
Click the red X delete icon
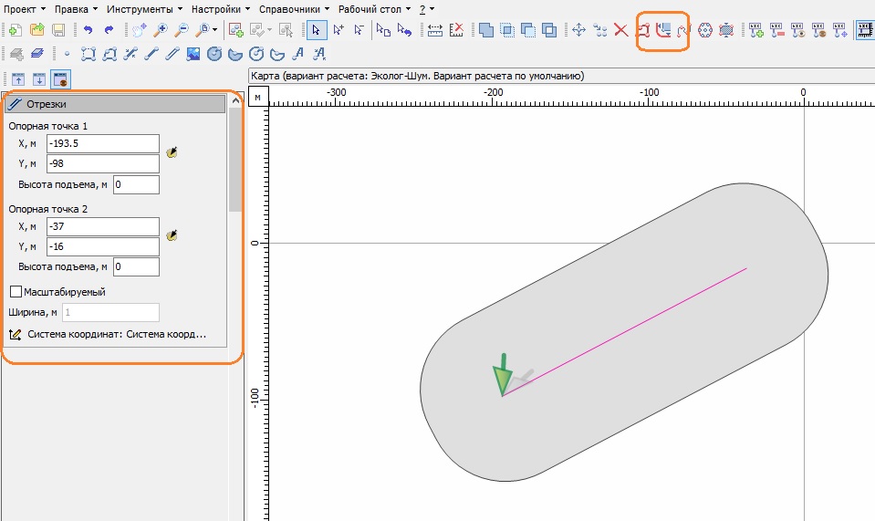pos(621,30)
